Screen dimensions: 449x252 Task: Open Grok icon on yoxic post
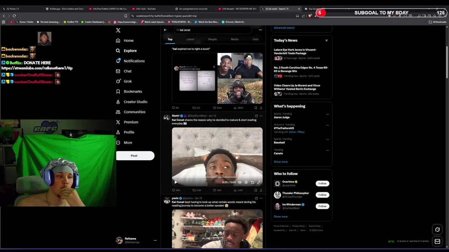coord(256,198)
